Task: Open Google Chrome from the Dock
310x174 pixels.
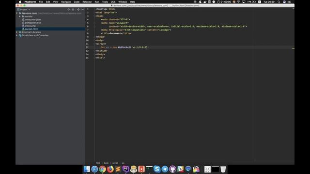Action: pyautogui.click(x=102, y=169)
